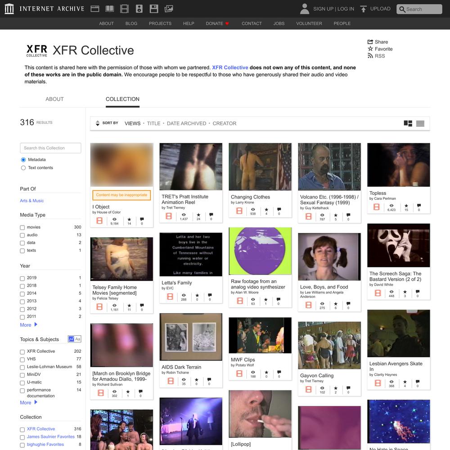Expand More topics and subjects
Viewport: 450px width, 450px height.
[x=28, y=402]
